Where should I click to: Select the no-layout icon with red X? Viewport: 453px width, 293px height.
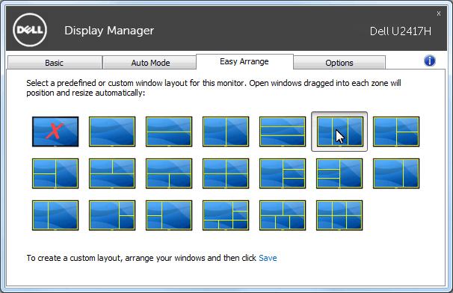[x=55, y=132]
